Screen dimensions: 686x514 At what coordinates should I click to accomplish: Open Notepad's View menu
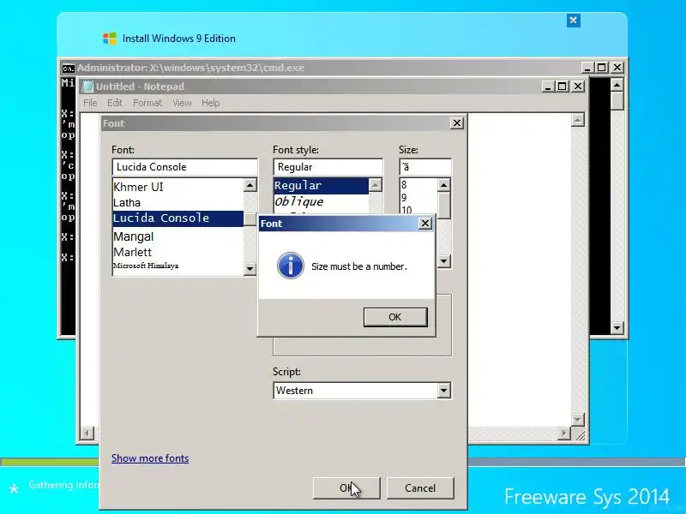182,103
